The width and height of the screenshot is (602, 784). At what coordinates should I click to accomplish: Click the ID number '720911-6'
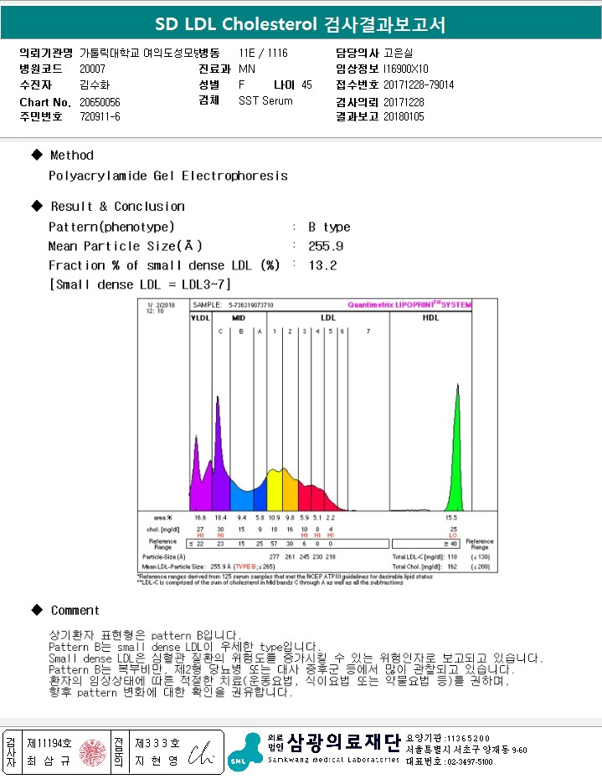coord(100,116)
